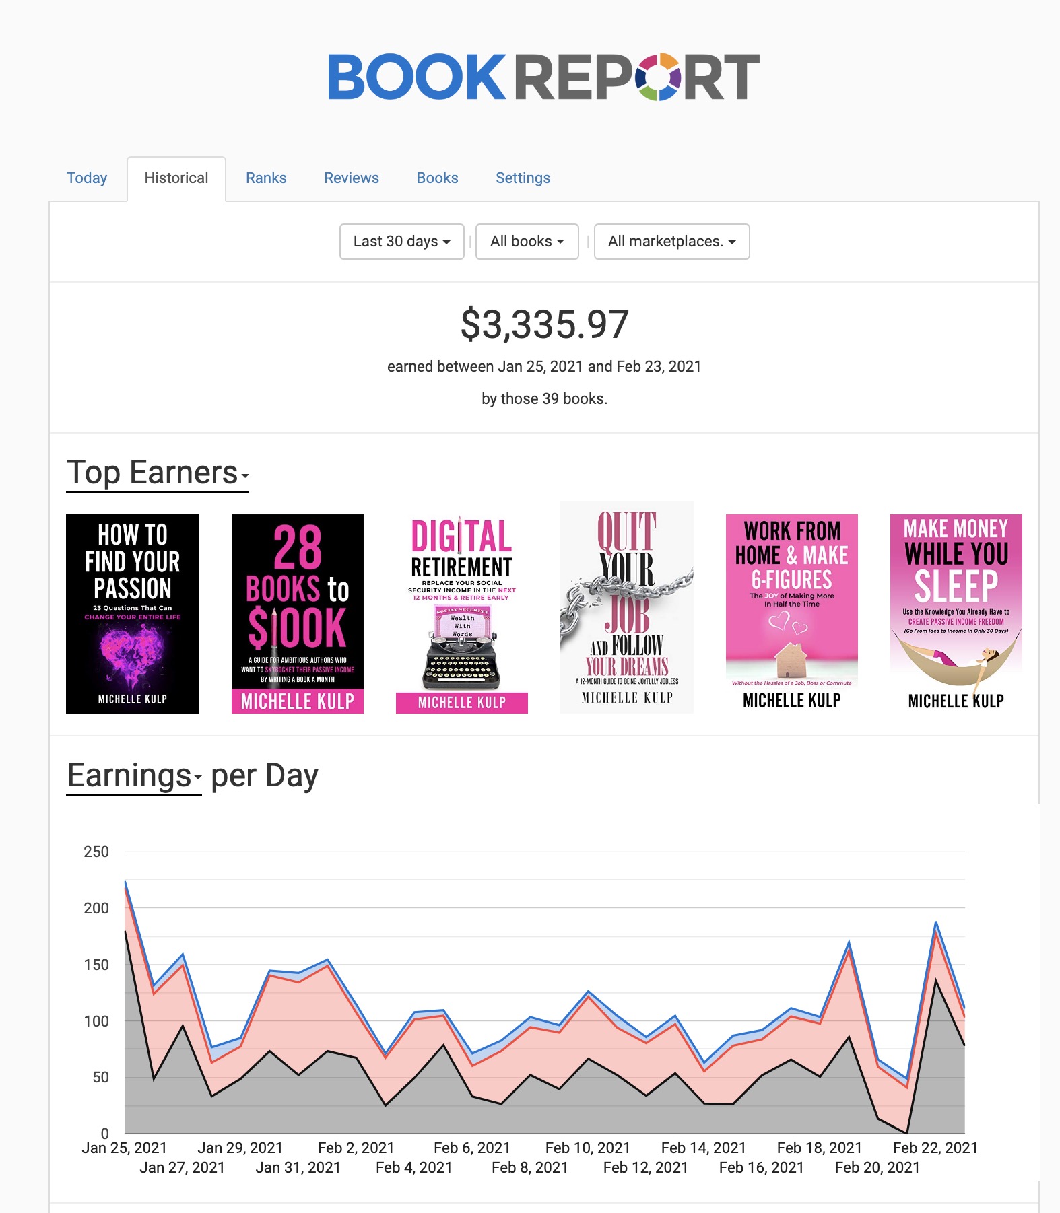Open the Settings tab
Image resolution: width=1060 pixels, height=1213 pixels.
click(523, 178)
